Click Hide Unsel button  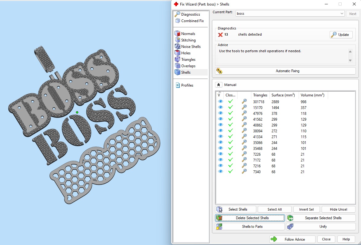tap(339, 209)
